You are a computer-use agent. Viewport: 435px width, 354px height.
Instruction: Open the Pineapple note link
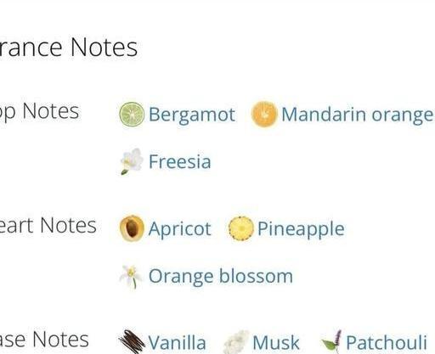(301, 229)
